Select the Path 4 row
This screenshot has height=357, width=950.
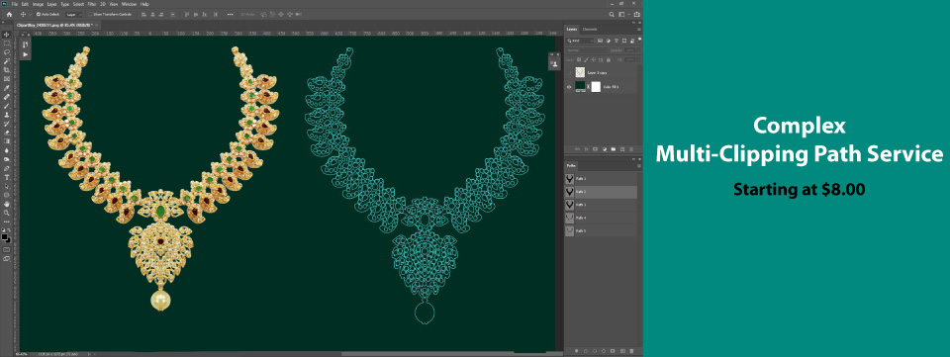(x=601, y=218)
